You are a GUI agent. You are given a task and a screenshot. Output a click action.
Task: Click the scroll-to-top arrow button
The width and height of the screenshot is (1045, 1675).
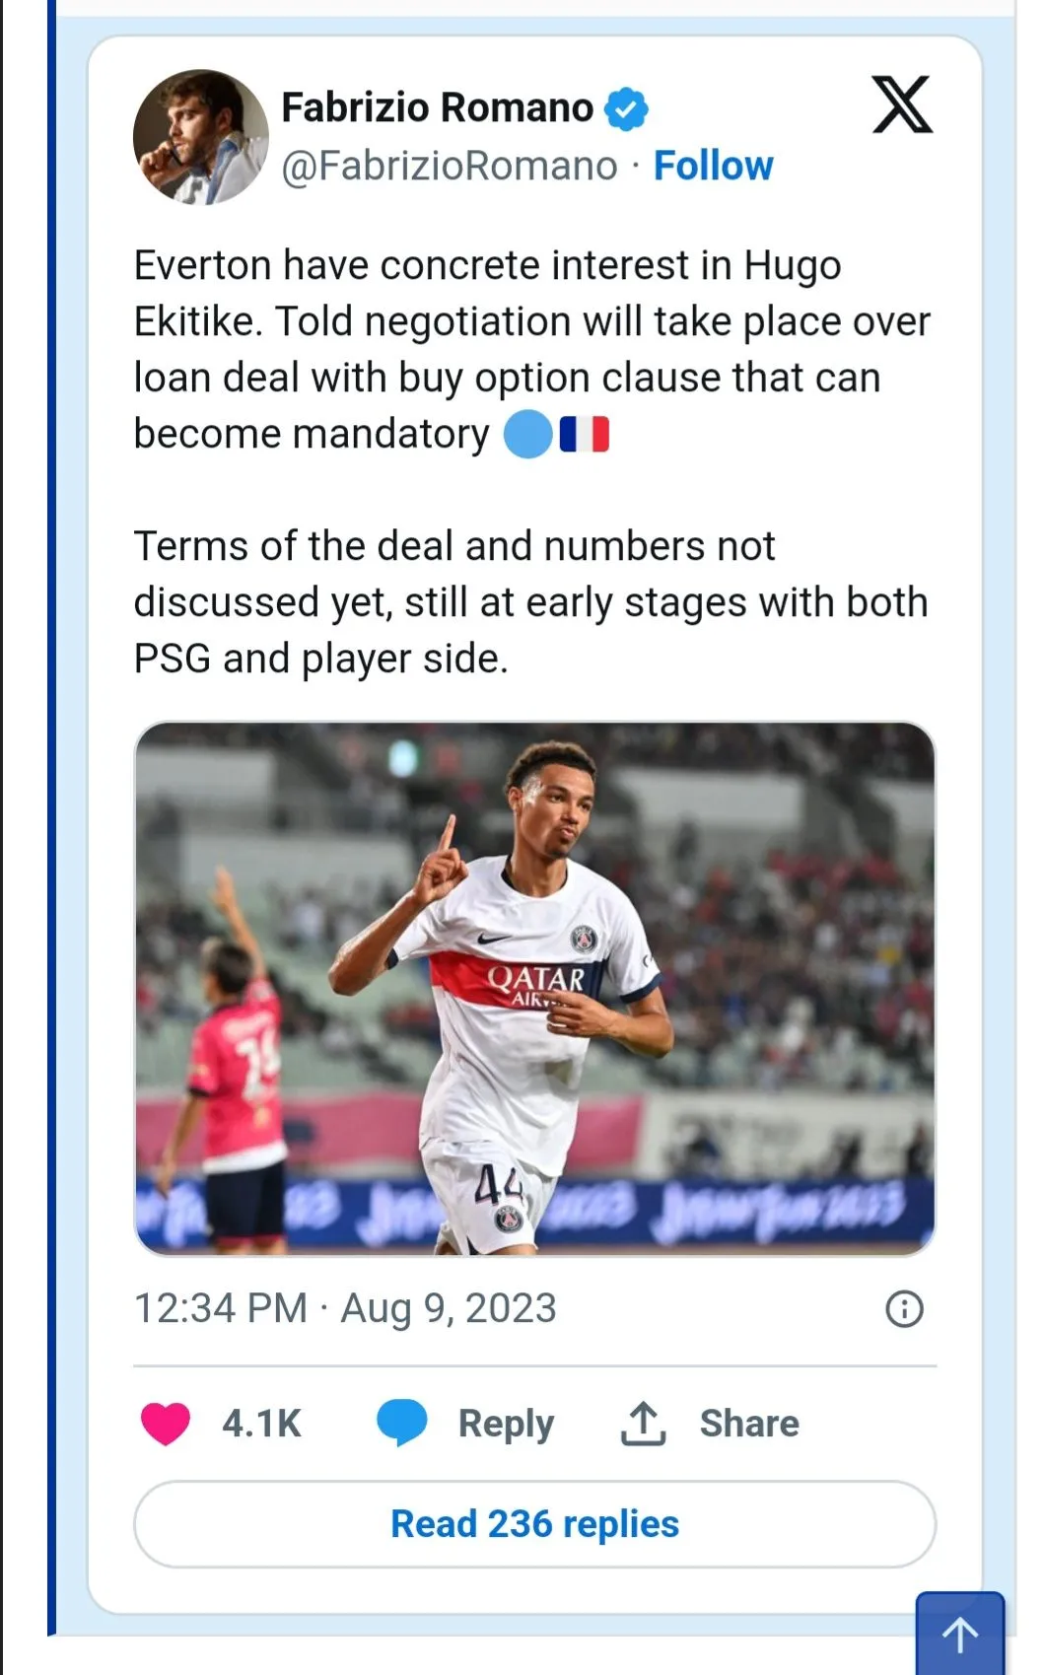pyautogui.click(x=960, y=1633)
